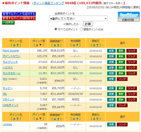Open the JAL link

[5, 94]
